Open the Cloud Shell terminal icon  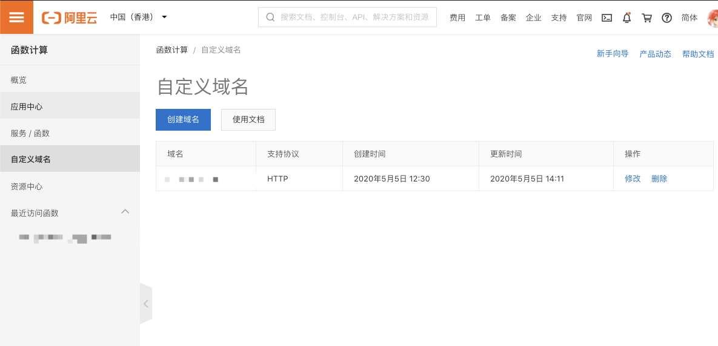pyautogui.click(x=607, y=18)
